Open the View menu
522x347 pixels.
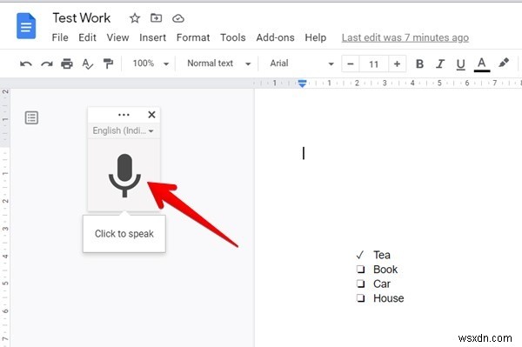(117, 37)
